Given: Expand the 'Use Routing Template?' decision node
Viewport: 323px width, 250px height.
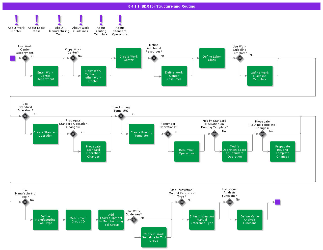Looking at the screenshot, I should (121, 116).
